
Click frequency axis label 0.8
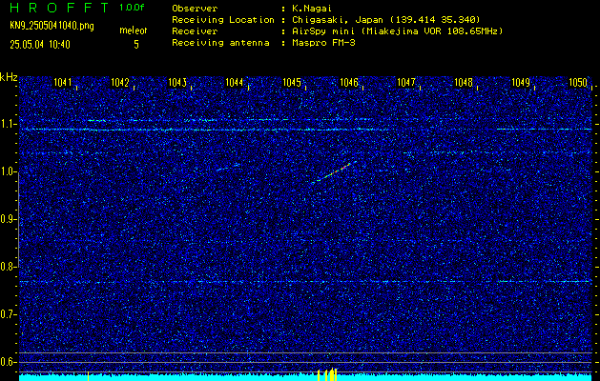coord(7,267)
